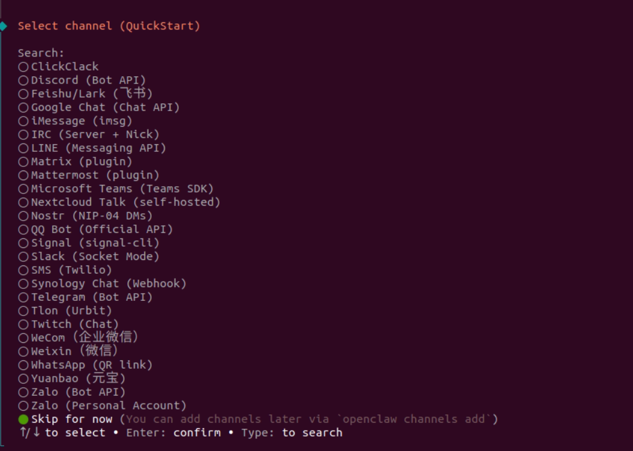The image size is (633, 451).
Task: Pick the Matrix (plugin) channel
Action: point(76,162)
